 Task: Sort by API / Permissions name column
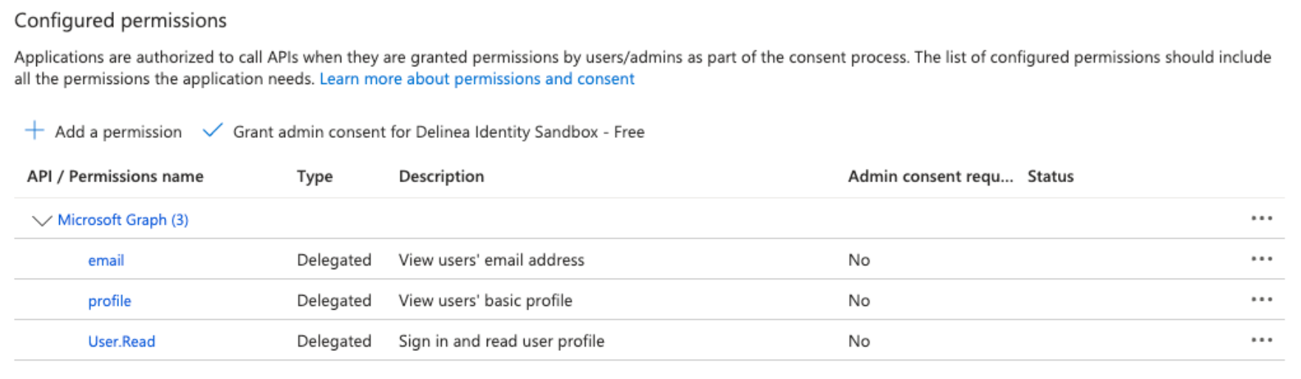tap(115, 176)
